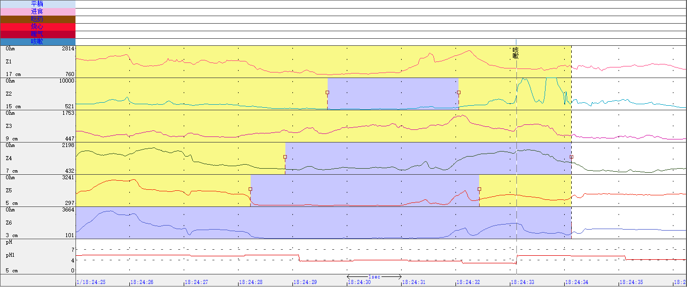Click the 平躺 event label
Screen dimensions: 687x287
click(37, 4)
